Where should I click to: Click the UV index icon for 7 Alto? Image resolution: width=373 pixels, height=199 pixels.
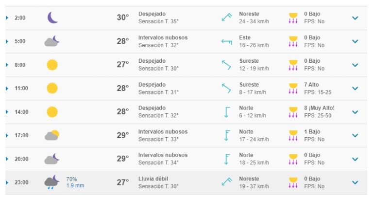coord(293,89)
